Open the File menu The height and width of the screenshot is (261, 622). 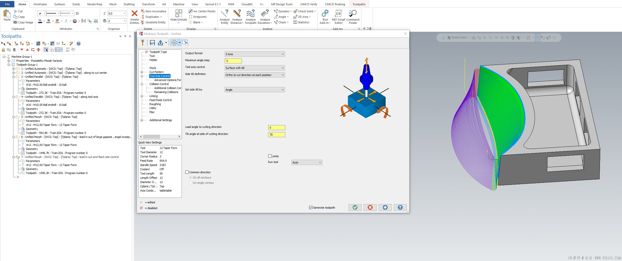pos(7,4)
